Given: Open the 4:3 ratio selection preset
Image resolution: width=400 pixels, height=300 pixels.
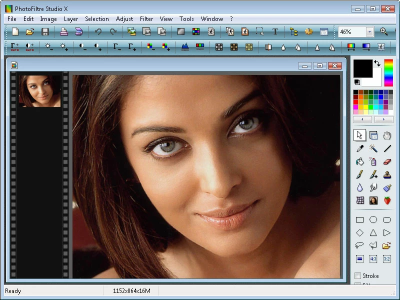Looking at the screenshot, I should pyautogui.click(x=372, y=259).
